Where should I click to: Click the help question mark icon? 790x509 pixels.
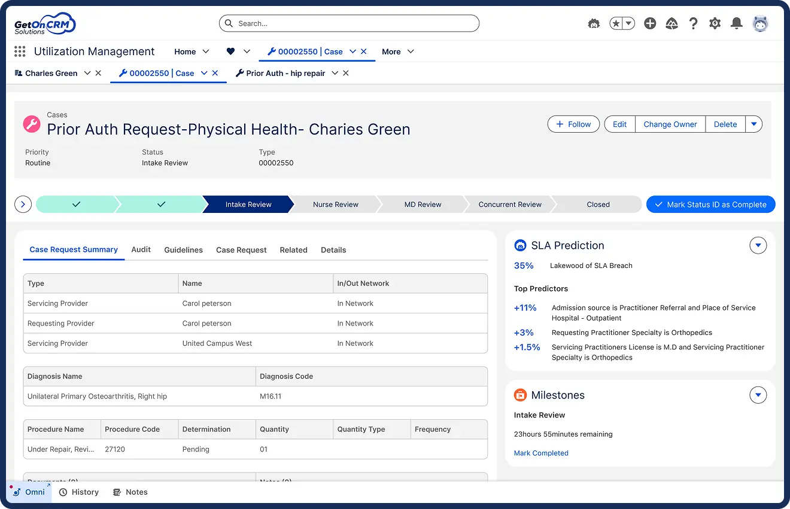693,23
